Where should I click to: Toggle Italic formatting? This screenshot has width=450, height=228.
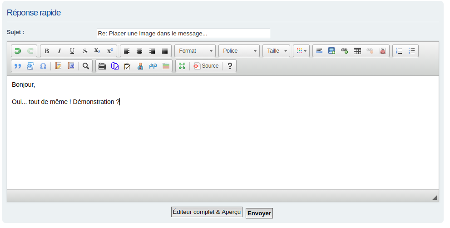click(59, 51)
